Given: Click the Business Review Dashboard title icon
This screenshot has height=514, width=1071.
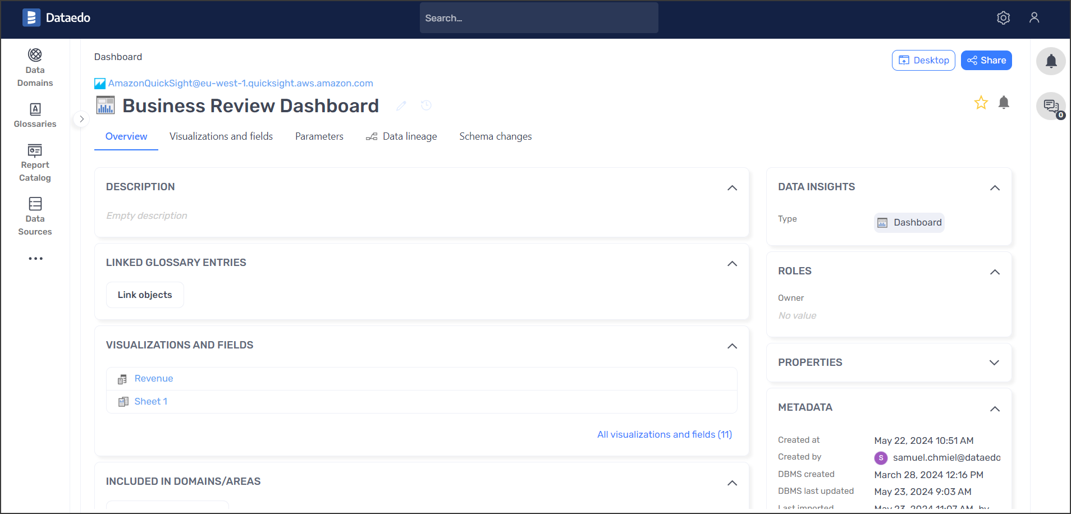Looking at the screenshot, I should [x=105, y=105].
